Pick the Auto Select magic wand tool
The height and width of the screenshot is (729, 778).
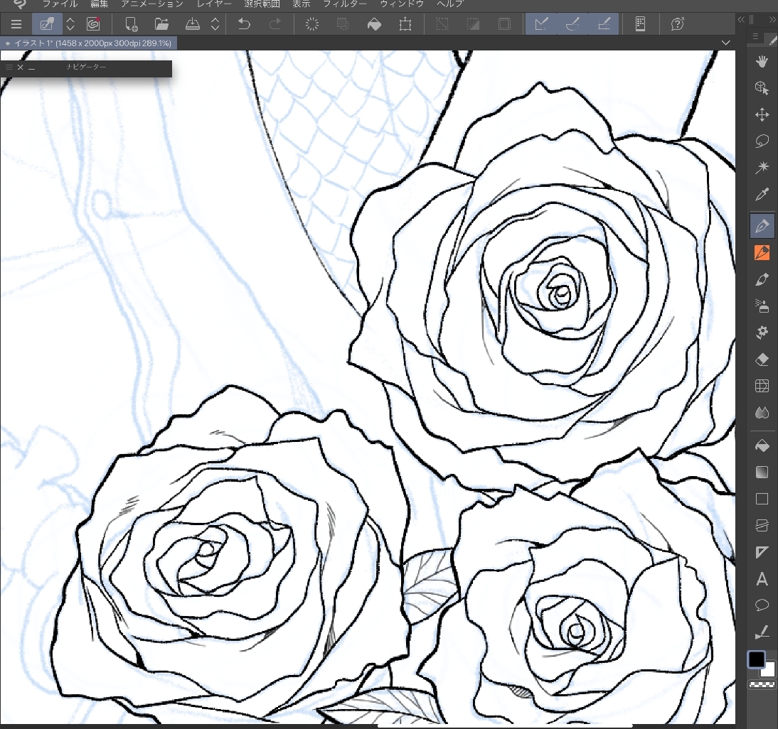click(x=762, y=168)
